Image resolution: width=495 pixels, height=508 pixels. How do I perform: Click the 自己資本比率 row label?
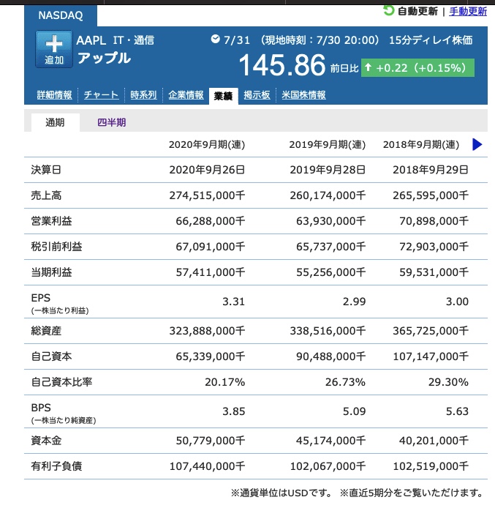pos(61,382)
